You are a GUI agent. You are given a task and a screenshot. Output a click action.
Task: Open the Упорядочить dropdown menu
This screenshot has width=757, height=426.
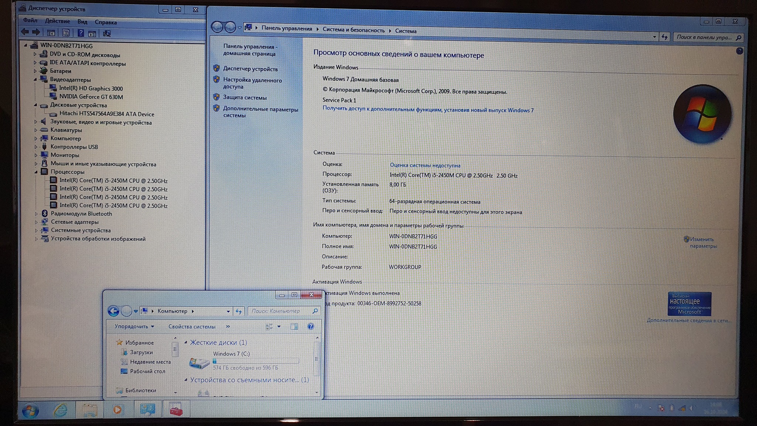coord(134,327)
